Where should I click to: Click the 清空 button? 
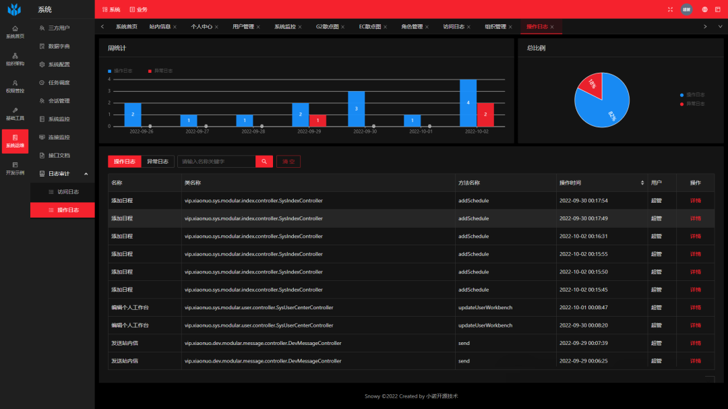click(x=289, y=162)
